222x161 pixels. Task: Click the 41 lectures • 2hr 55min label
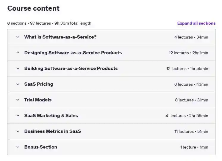[x=187, y=116]
